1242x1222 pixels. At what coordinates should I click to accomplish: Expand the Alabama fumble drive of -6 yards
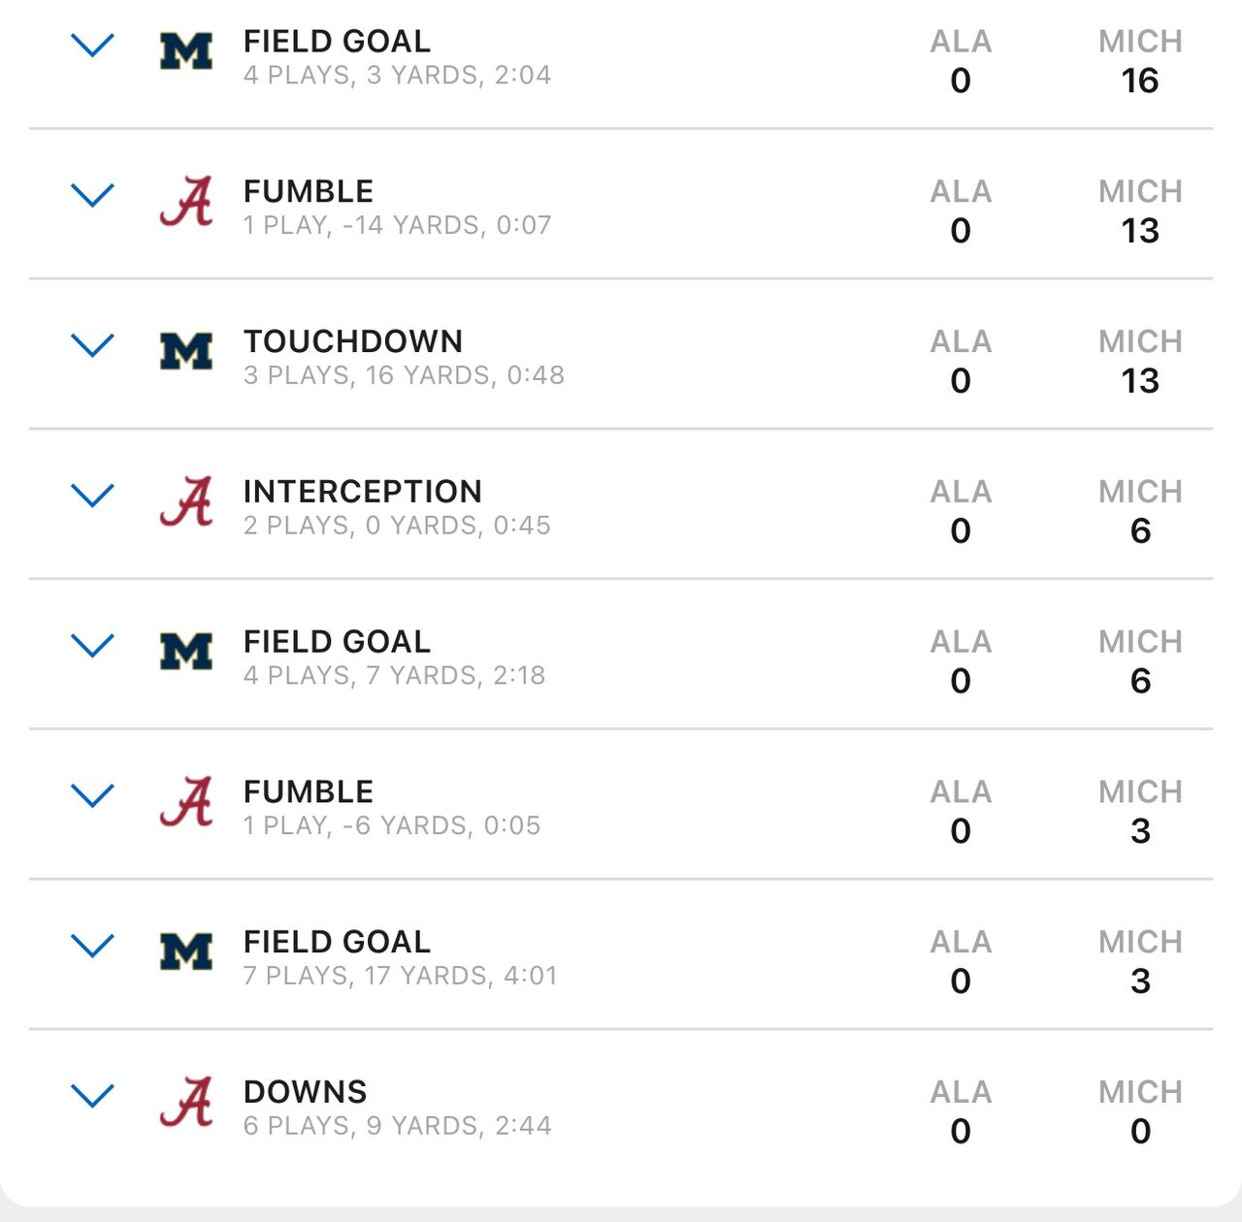point(93,796)
